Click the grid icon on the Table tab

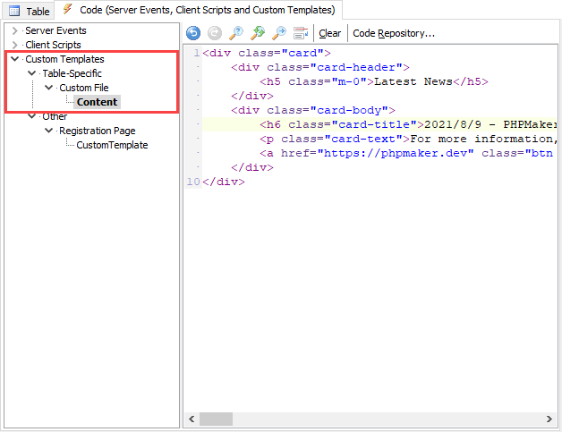14,11
